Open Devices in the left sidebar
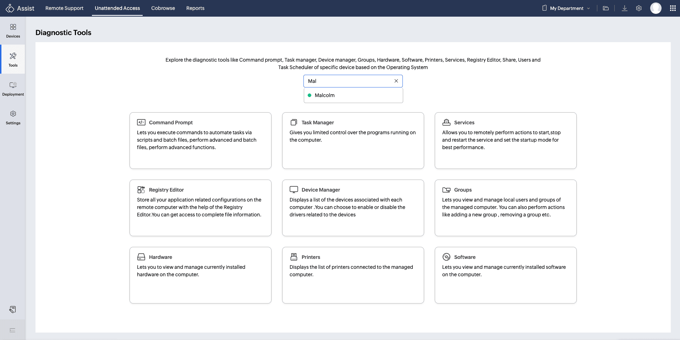 13,31
